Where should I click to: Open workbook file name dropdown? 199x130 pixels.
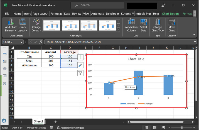[x=54, y=5]
